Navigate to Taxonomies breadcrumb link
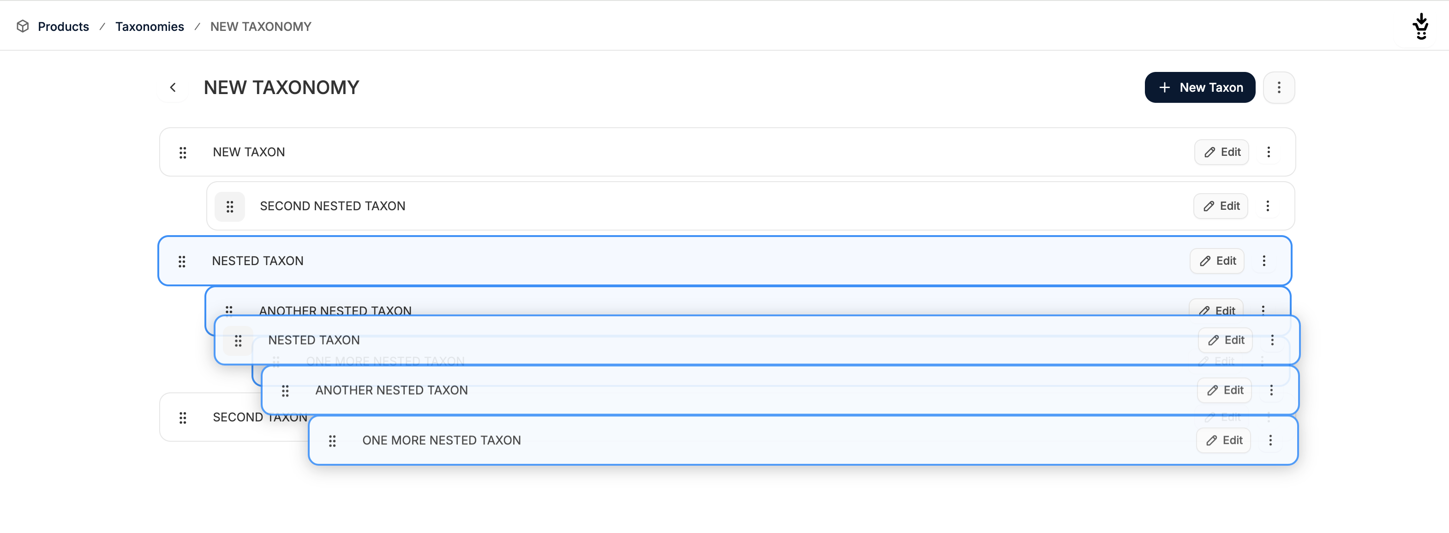The height and width of the screenshot is (533, 1449). (x=150, y=26)
